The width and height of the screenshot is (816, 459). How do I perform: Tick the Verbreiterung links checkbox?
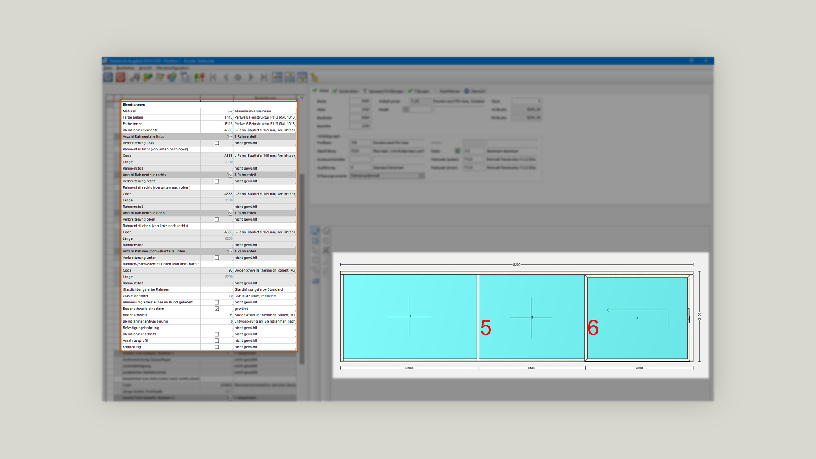pyautogui.click(x=217, y=143)
